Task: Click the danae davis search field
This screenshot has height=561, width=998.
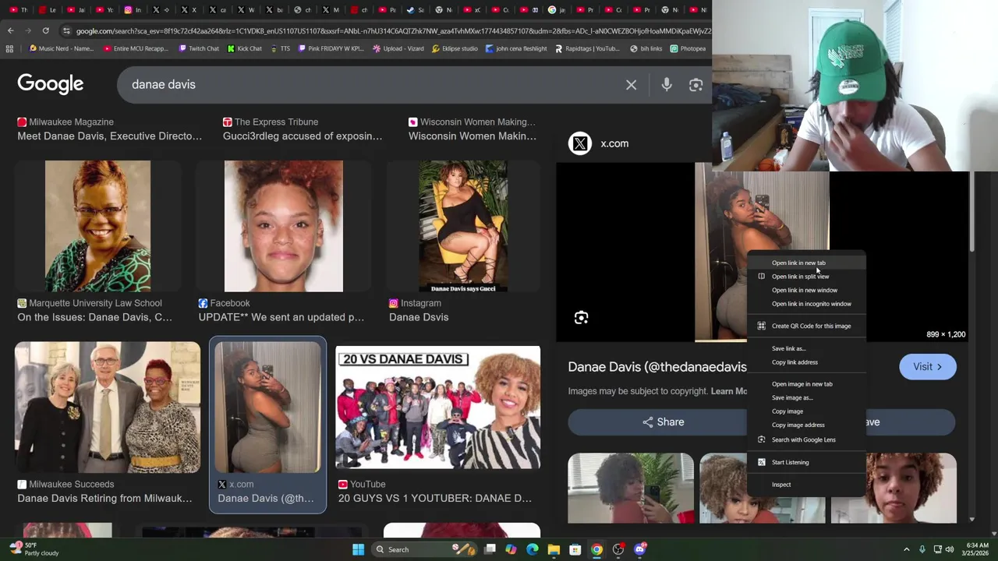Action: tap(374, 84)
